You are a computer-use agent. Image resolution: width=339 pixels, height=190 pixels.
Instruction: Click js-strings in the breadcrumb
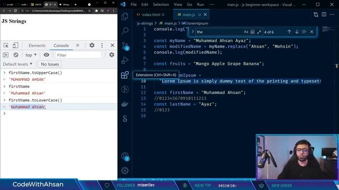click(x=145, y=23)
